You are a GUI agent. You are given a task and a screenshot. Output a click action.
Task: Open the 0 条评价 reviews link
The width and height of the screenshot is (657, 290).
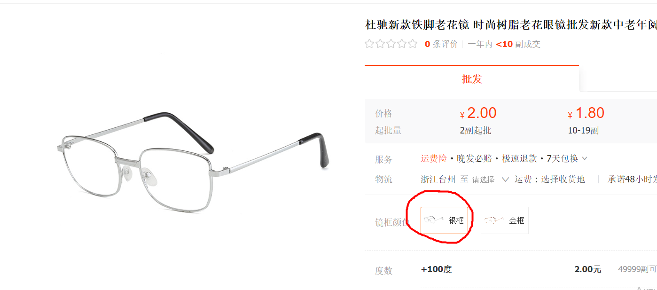click(x=441, y=44)
